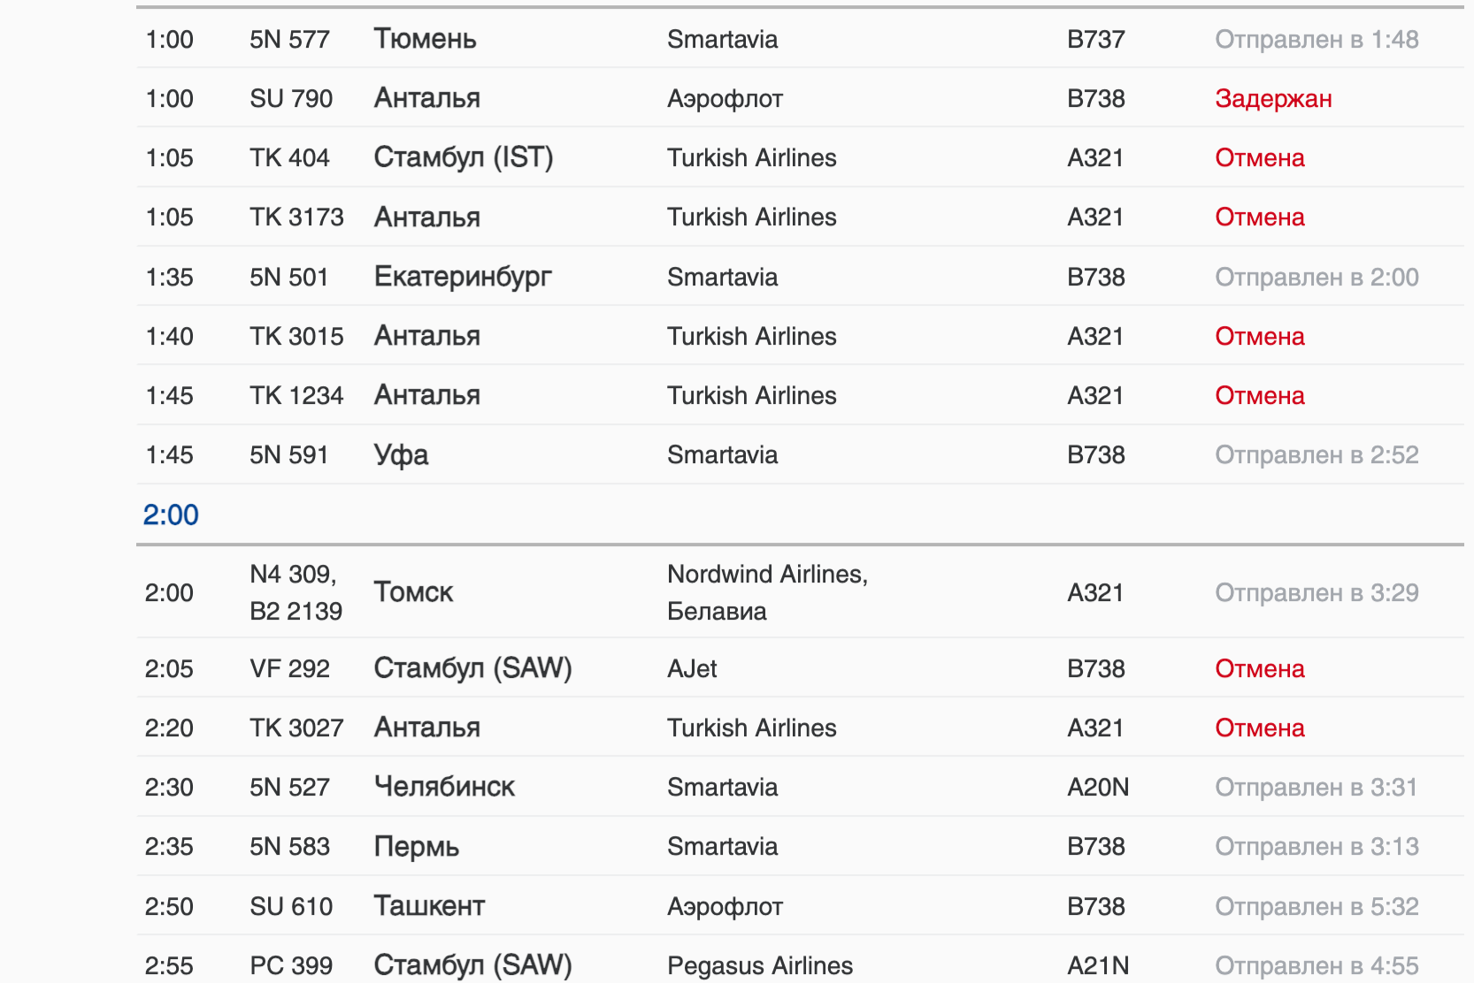This screenshot has height=983, width=1474.
Task: Open flight TK 3173 to Анталья
Action: coord(296,217)
